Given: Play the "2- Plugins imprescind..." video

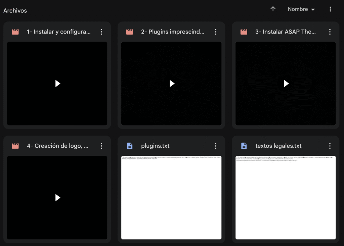Looking at the screenshot, I should pos(172,84).
